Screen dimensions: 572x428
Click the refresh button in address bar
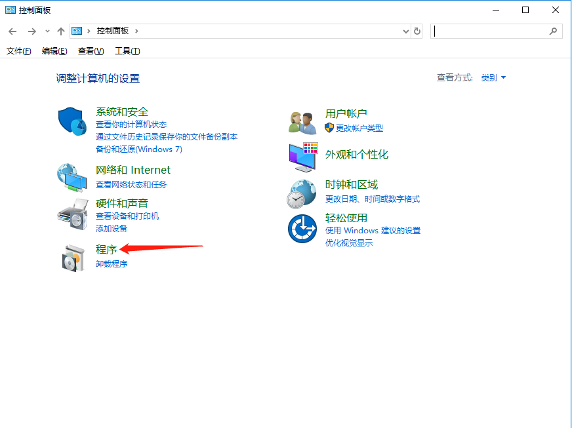coord(417,31)
